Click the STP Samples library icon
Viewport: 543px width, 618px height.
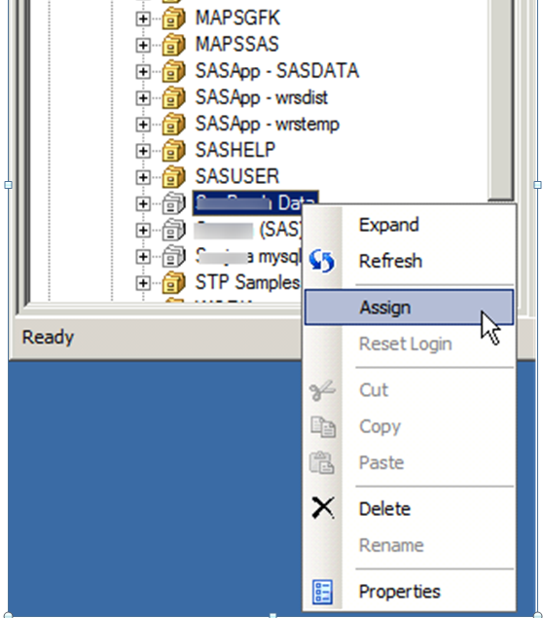pyautogui.click(x=174, y=282)
